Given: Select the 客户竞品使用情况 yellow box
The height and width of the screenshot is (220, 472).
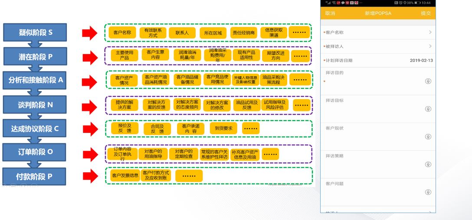Looking at the screenshot, I should [x=217, y=80].
